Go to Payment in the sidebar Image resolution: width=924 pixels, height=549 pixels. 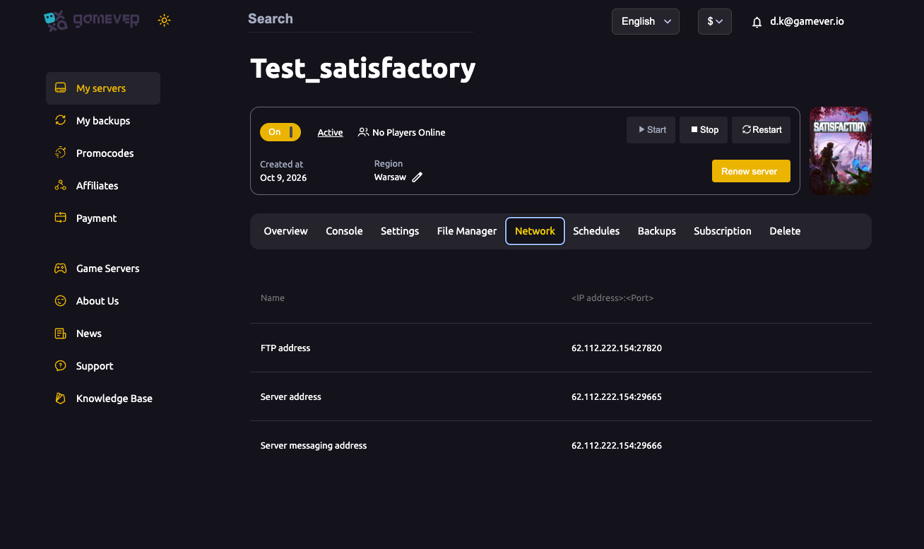pyautogui.click(x=103, y=218)
